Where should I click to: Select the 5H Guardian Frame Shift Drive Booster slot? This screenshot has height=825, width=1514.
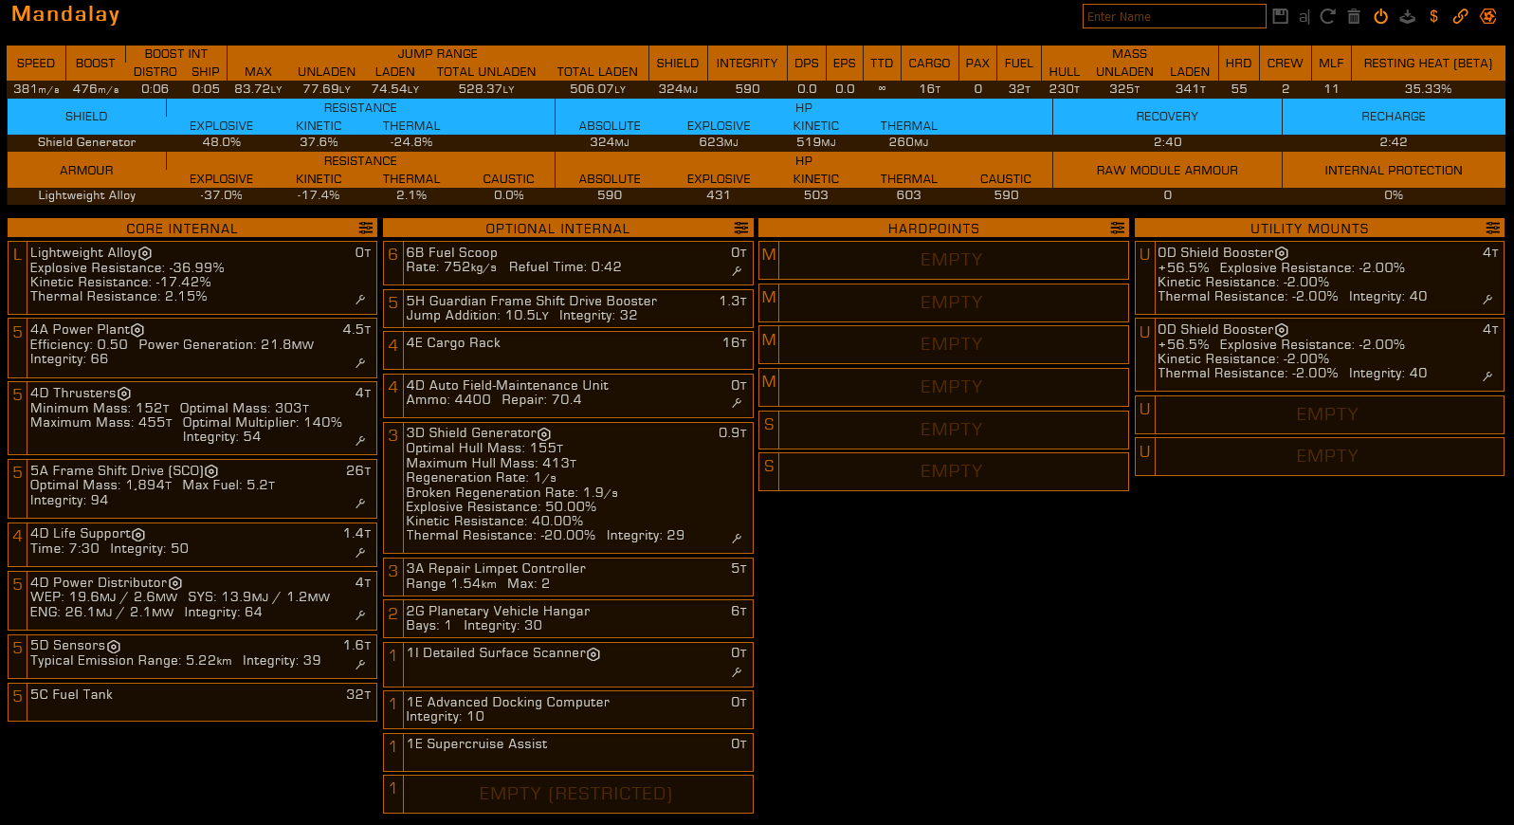click(x=568, y=307)
